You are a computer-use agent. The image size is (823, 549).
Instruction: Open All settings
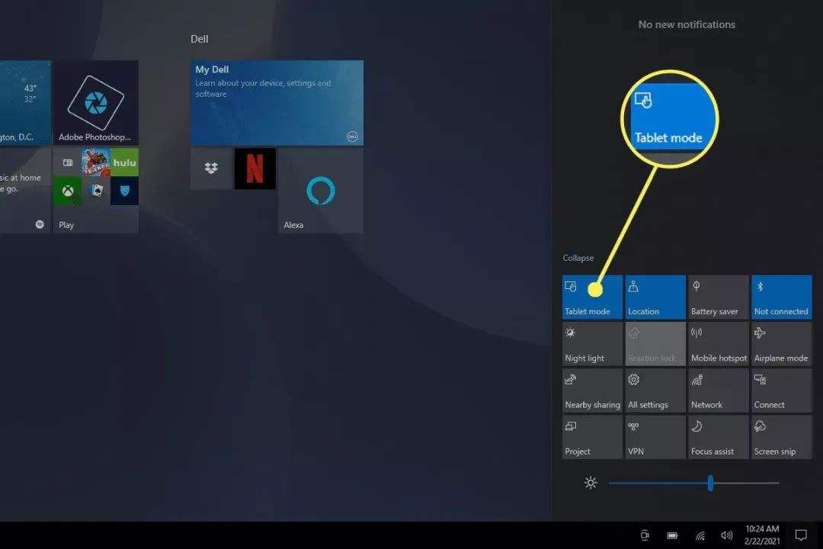pos(655,390)
